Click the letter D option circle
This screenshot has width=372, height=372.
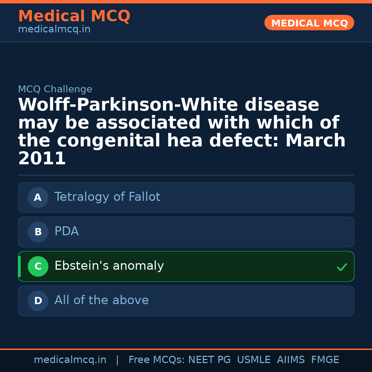tap(38, 301)
